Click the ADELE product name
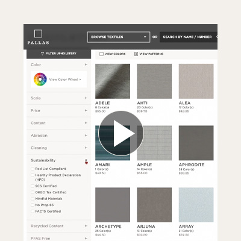241x241 pixels. point(102,103)
